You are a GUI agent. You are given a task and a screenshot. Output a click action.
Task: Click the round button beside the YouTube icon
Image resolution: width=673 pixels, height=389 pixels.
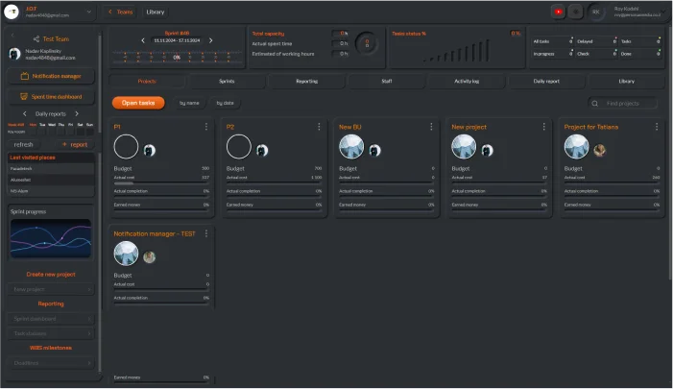coord(576,12)
